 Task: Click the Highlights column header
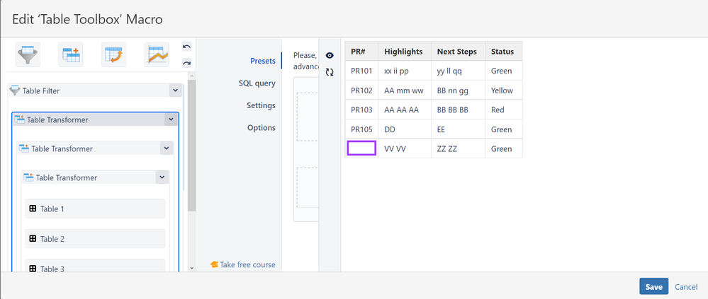click(x=405, y=52)
